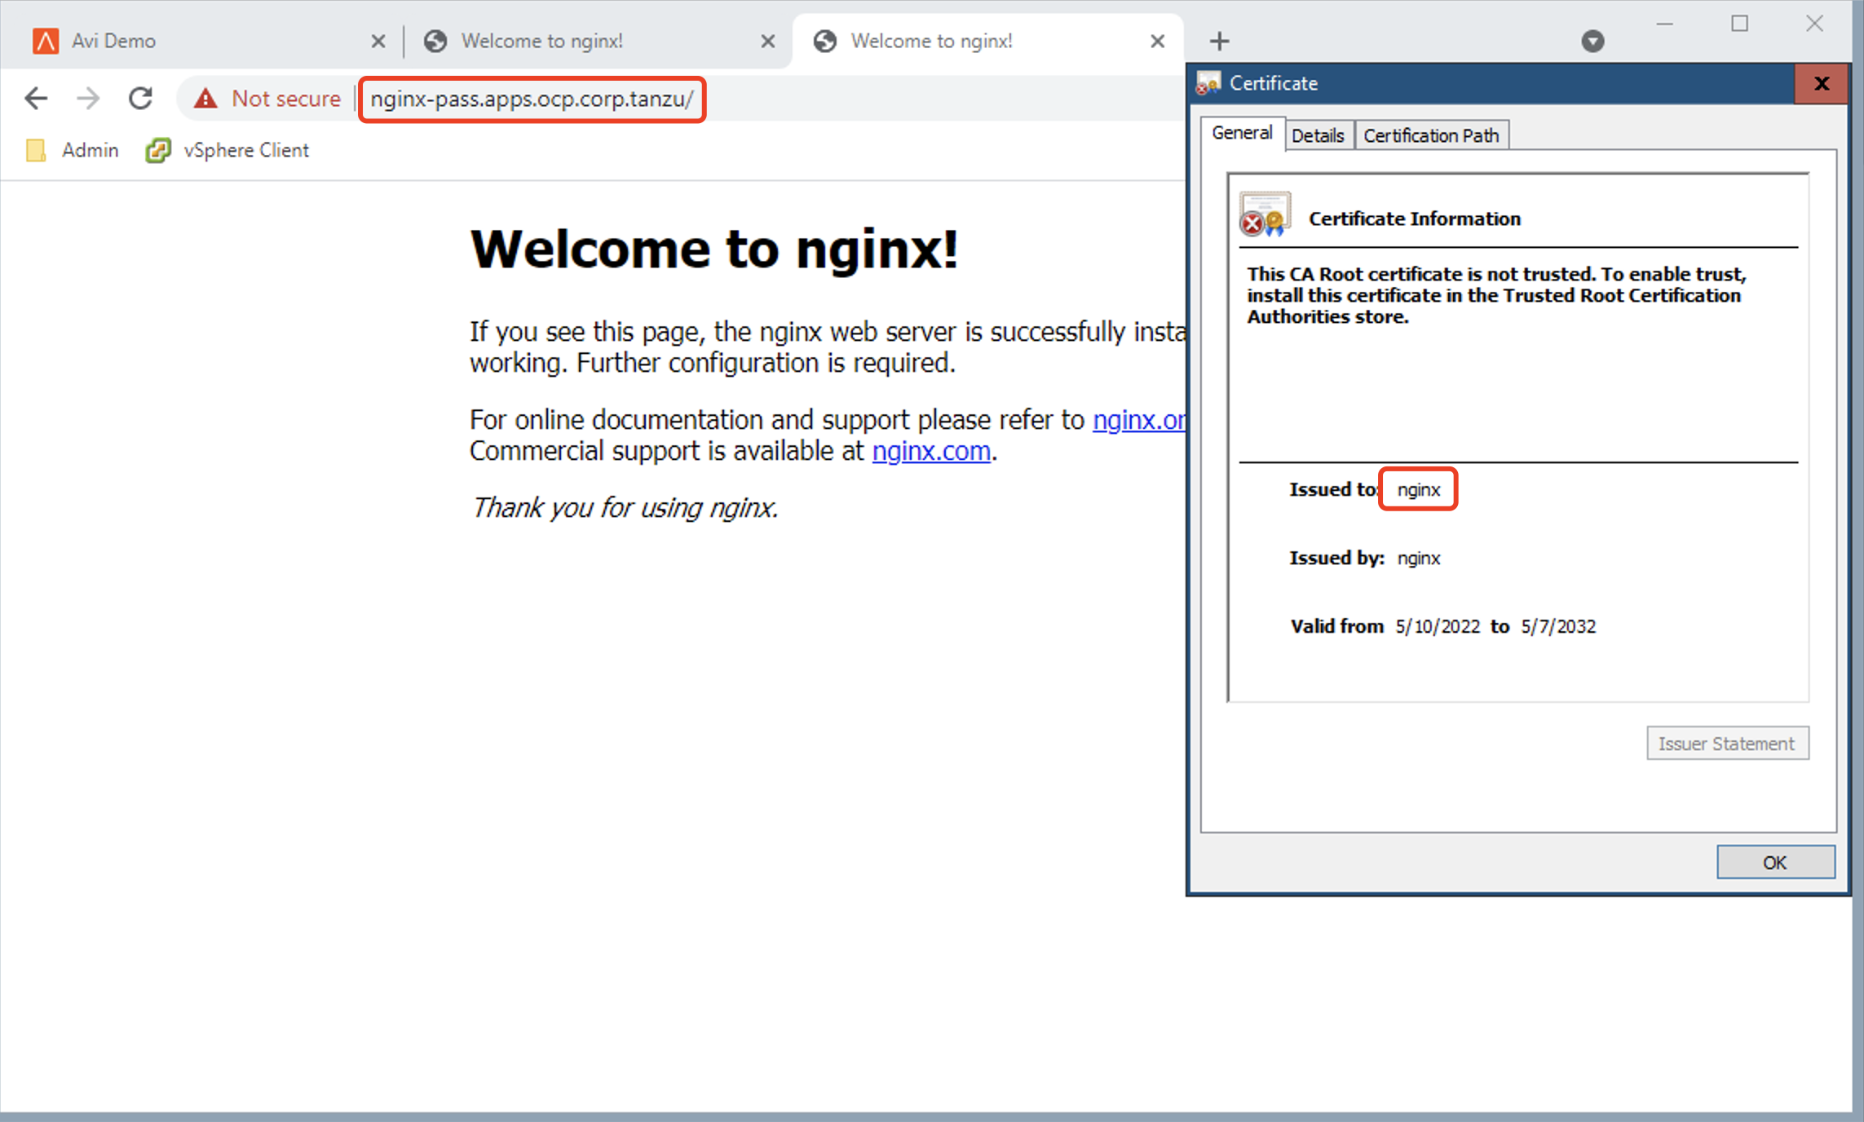Open the Certification Path tab
Image resolution: width=1864 pixels, height=1122 pixels.
coord(1431,135)
